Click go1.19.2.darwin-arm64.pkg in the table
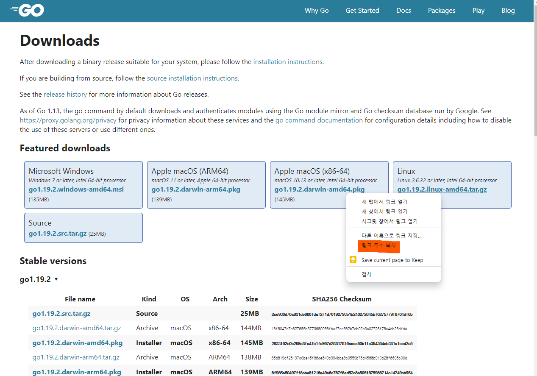The width and height of the screenshot is (537, 376). (x=77, y=372)
